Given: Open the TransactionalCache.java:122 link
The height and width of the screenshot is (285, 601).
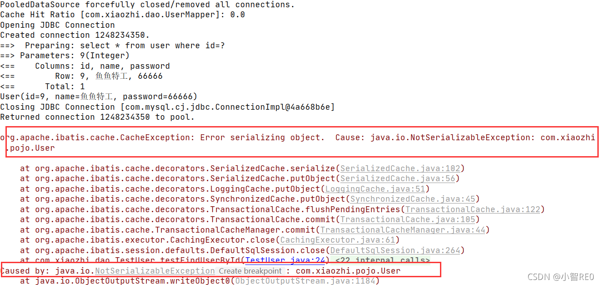Looking at the screenshot, I should (473, 209).
